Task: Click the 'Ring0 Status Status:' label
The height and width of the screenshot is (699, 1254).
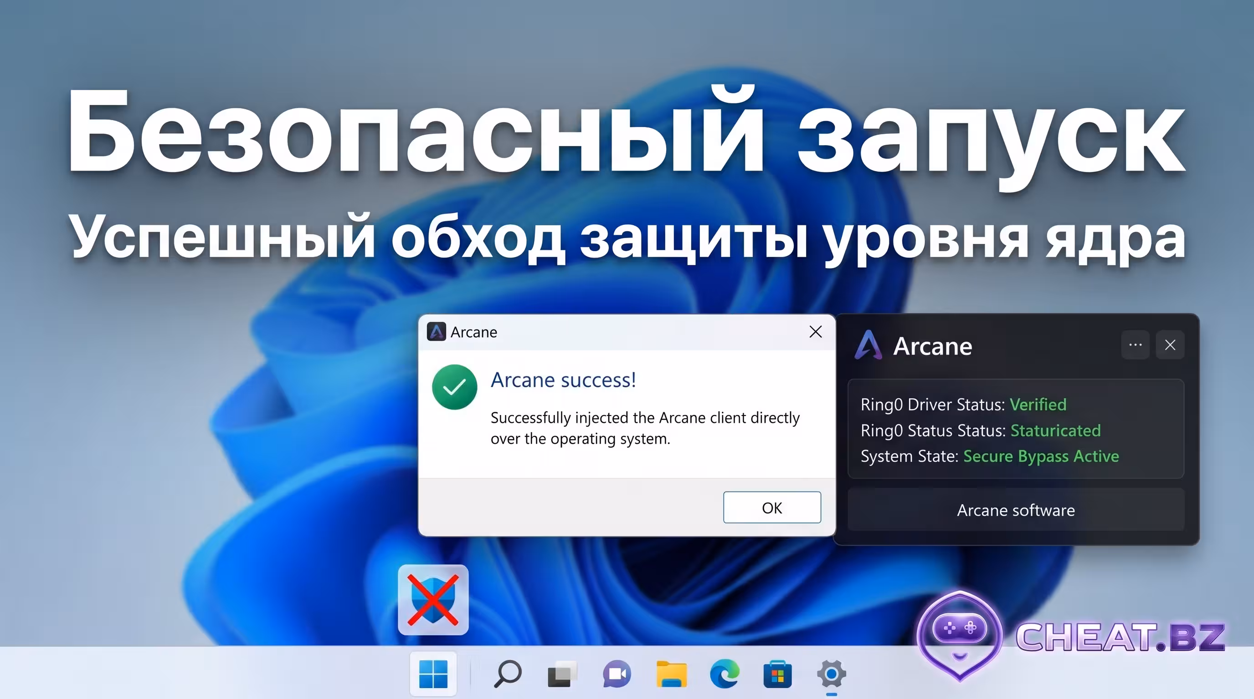Action: pos(933,431)
